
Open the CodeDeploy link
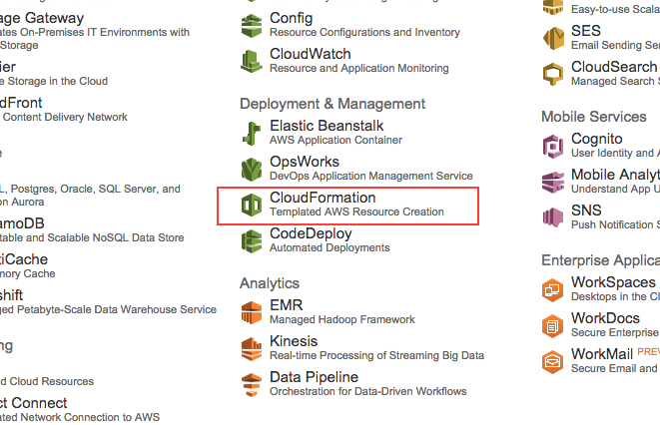(x=311, y=233)
